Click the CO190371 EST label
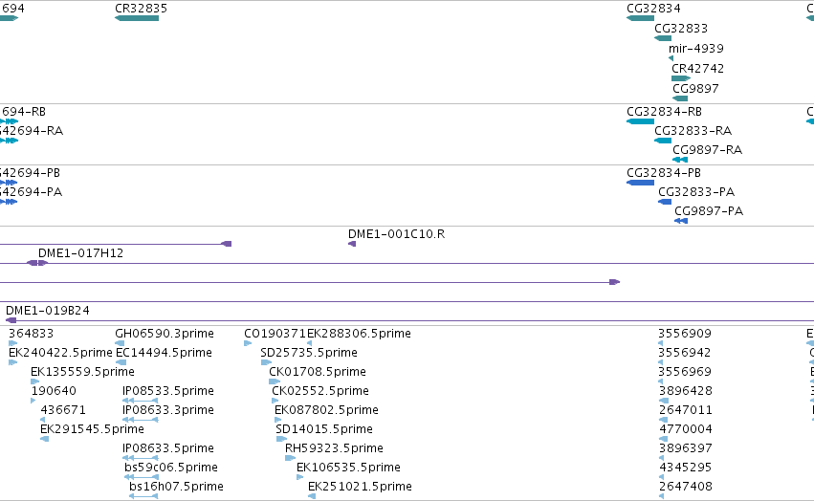The height and width of the screenshot is (501, 814). [x=275, y=334]
